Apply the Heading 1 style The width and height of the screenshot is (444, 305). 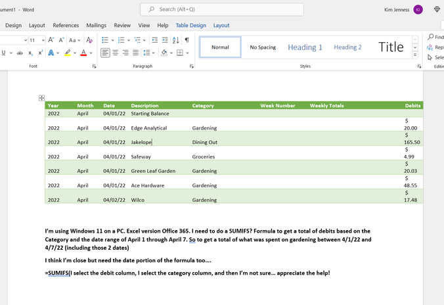[305, 47]
